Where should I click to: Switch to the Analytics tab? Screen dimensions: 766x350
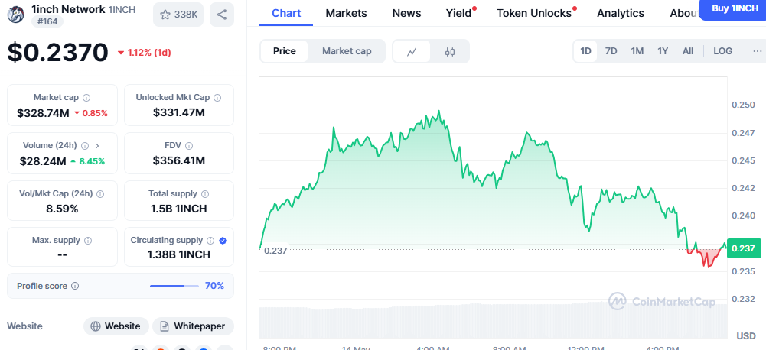[621, 13]
